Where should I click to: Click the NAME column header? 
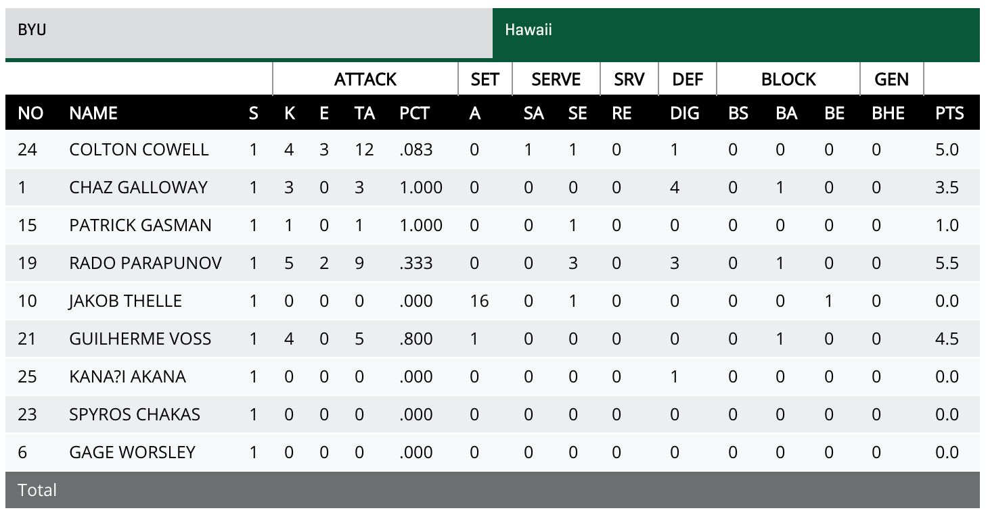(93, 113)
